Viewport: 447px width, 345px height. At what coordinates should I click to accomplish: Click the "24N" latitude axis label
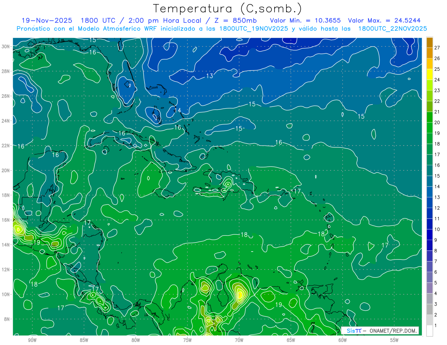6,121
